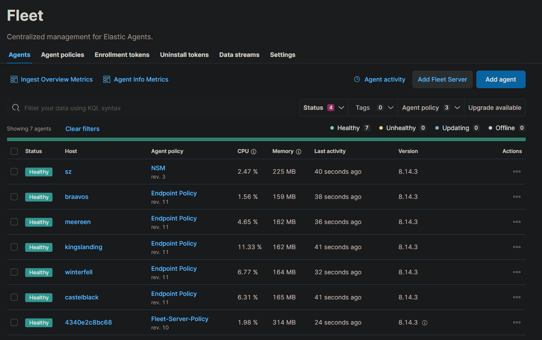The image size is (542, 340).
Task: Toggle the select-all agents checkbox
Action: coord(14,151)
